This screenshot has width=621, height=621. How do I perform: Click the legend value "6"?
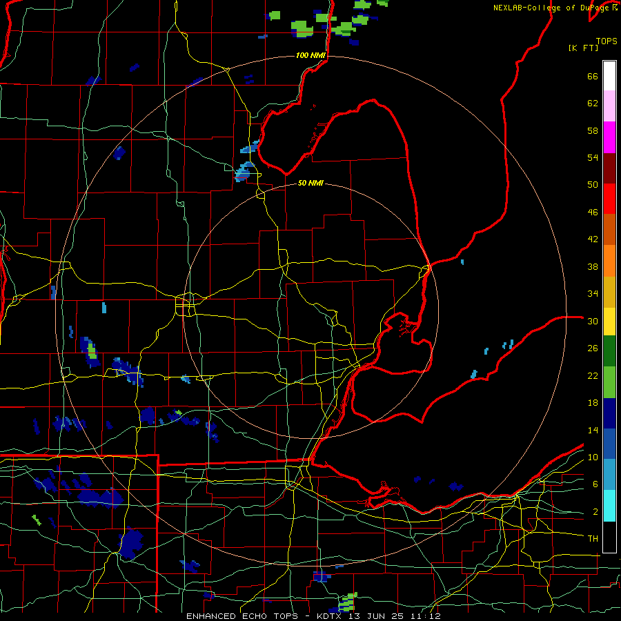point(595,484)
